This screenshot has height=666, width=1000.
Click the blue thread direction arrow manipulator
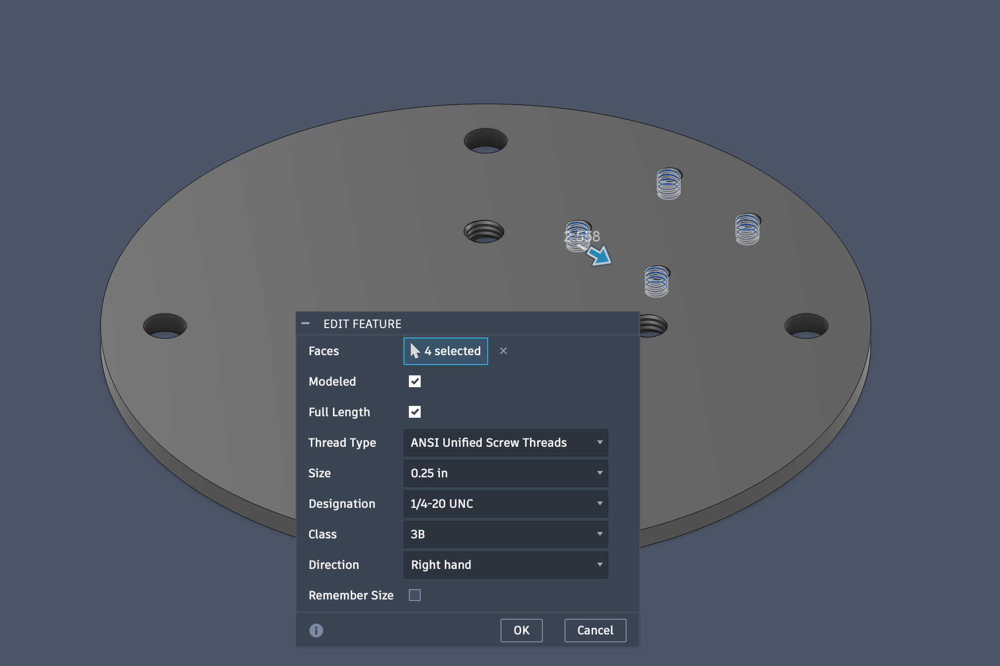click(x=600, y=256)
